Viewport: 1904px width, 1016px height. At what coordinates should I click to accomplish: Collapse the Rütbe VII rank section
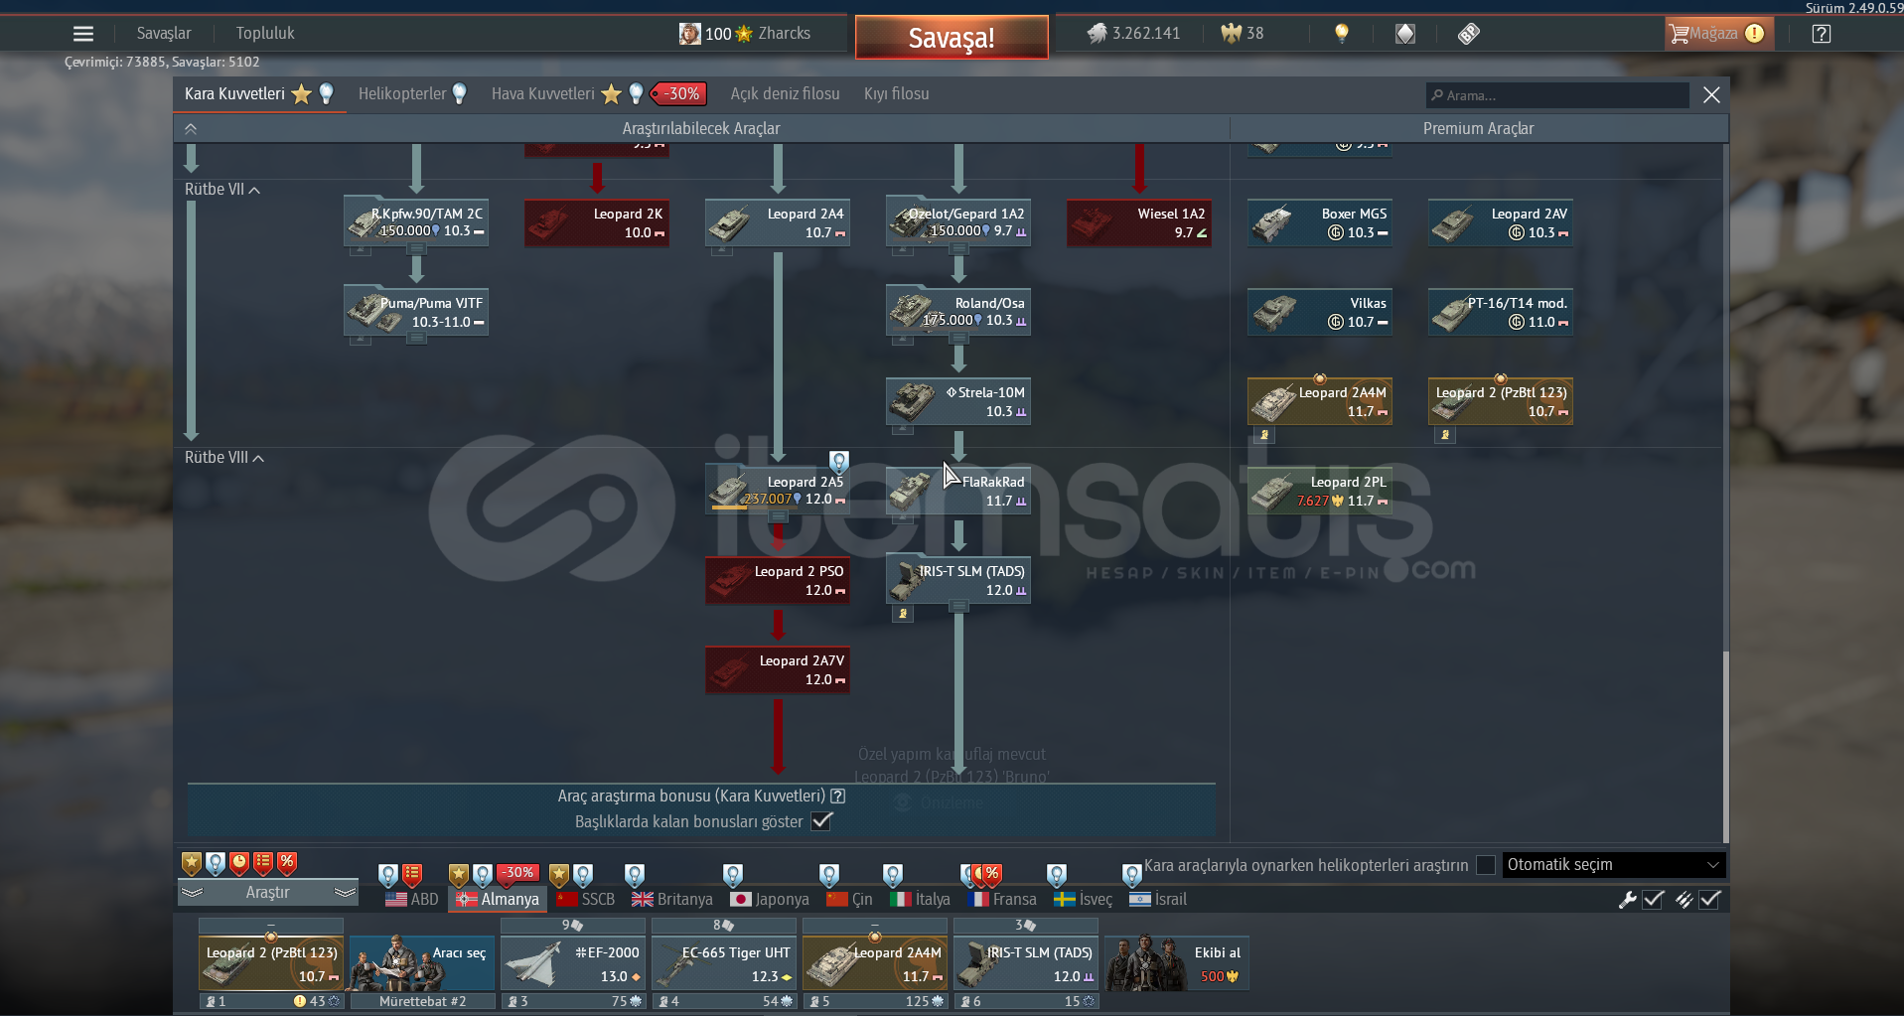pyautogui.click(x=254, y=190)
